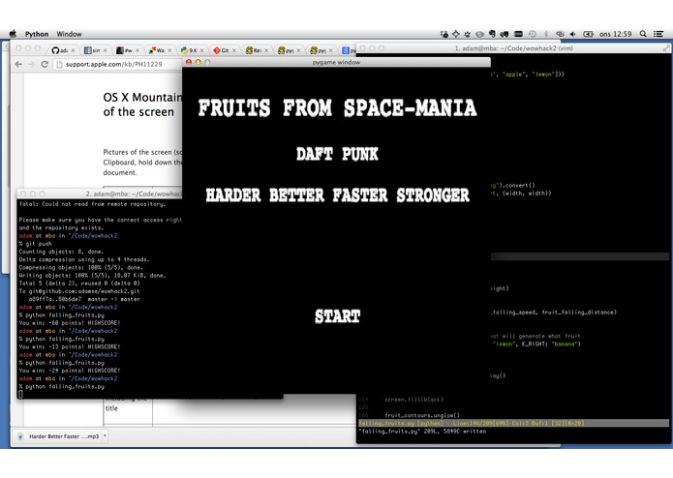The height and width of the screenshot is (478, 673).
Task: Open the volume control in the menu bar
Action: pos(573,34)
